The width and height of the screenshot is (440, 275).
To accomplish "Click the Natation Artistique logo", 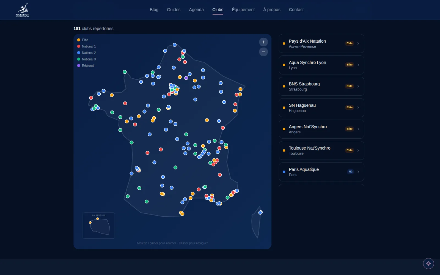I will coord(23,10).
